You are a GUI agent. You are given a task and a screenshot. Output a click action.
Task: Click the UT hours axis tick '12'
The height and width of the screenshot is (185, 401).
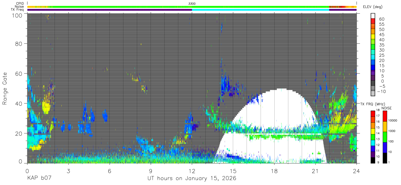(x=192, y=171)
